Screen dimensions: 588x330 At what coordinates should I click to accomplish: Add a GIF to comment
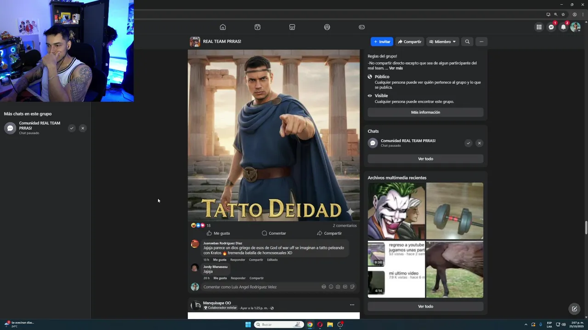(x=345, y=287)
